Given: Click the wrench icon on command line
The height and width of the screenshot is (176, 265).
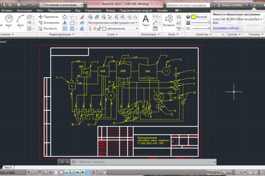Looking at the screenshot, I should point(68,162).
